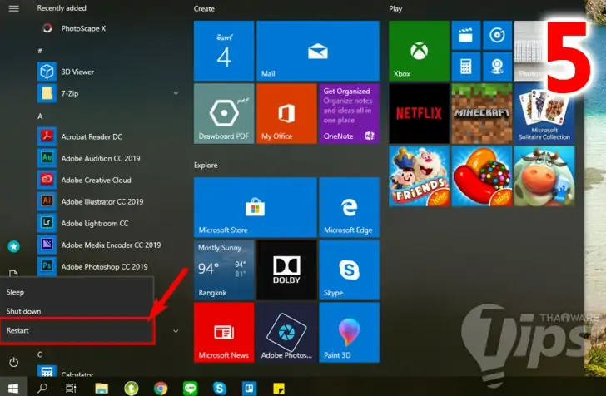Launch Candy Crush Saga tile

pyautogui.click(x=481, y=176)
